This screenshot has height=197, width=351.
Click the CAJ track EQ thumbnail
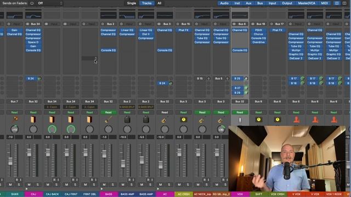(33, 15)
